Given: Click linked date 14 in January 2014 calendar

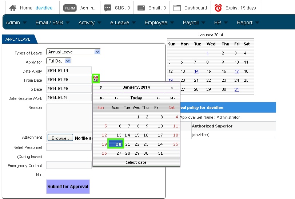Looking at the screenshot, I should click(196, 71).
